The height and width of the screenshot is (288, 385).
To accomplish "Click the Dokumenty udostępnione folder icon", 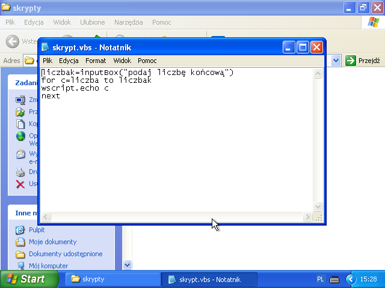I will [x=20, y=254].
